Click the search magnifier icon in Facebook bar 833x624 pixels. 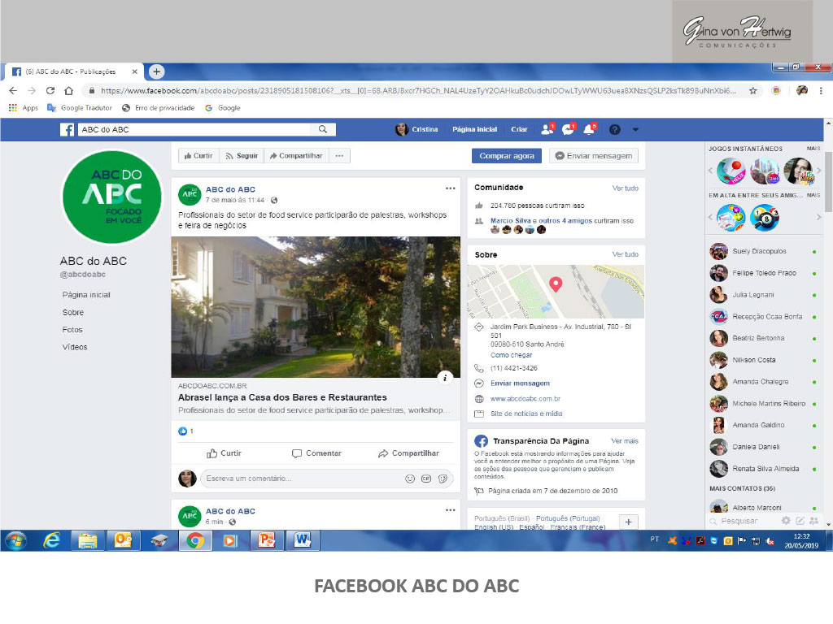[x=322, y=129]
